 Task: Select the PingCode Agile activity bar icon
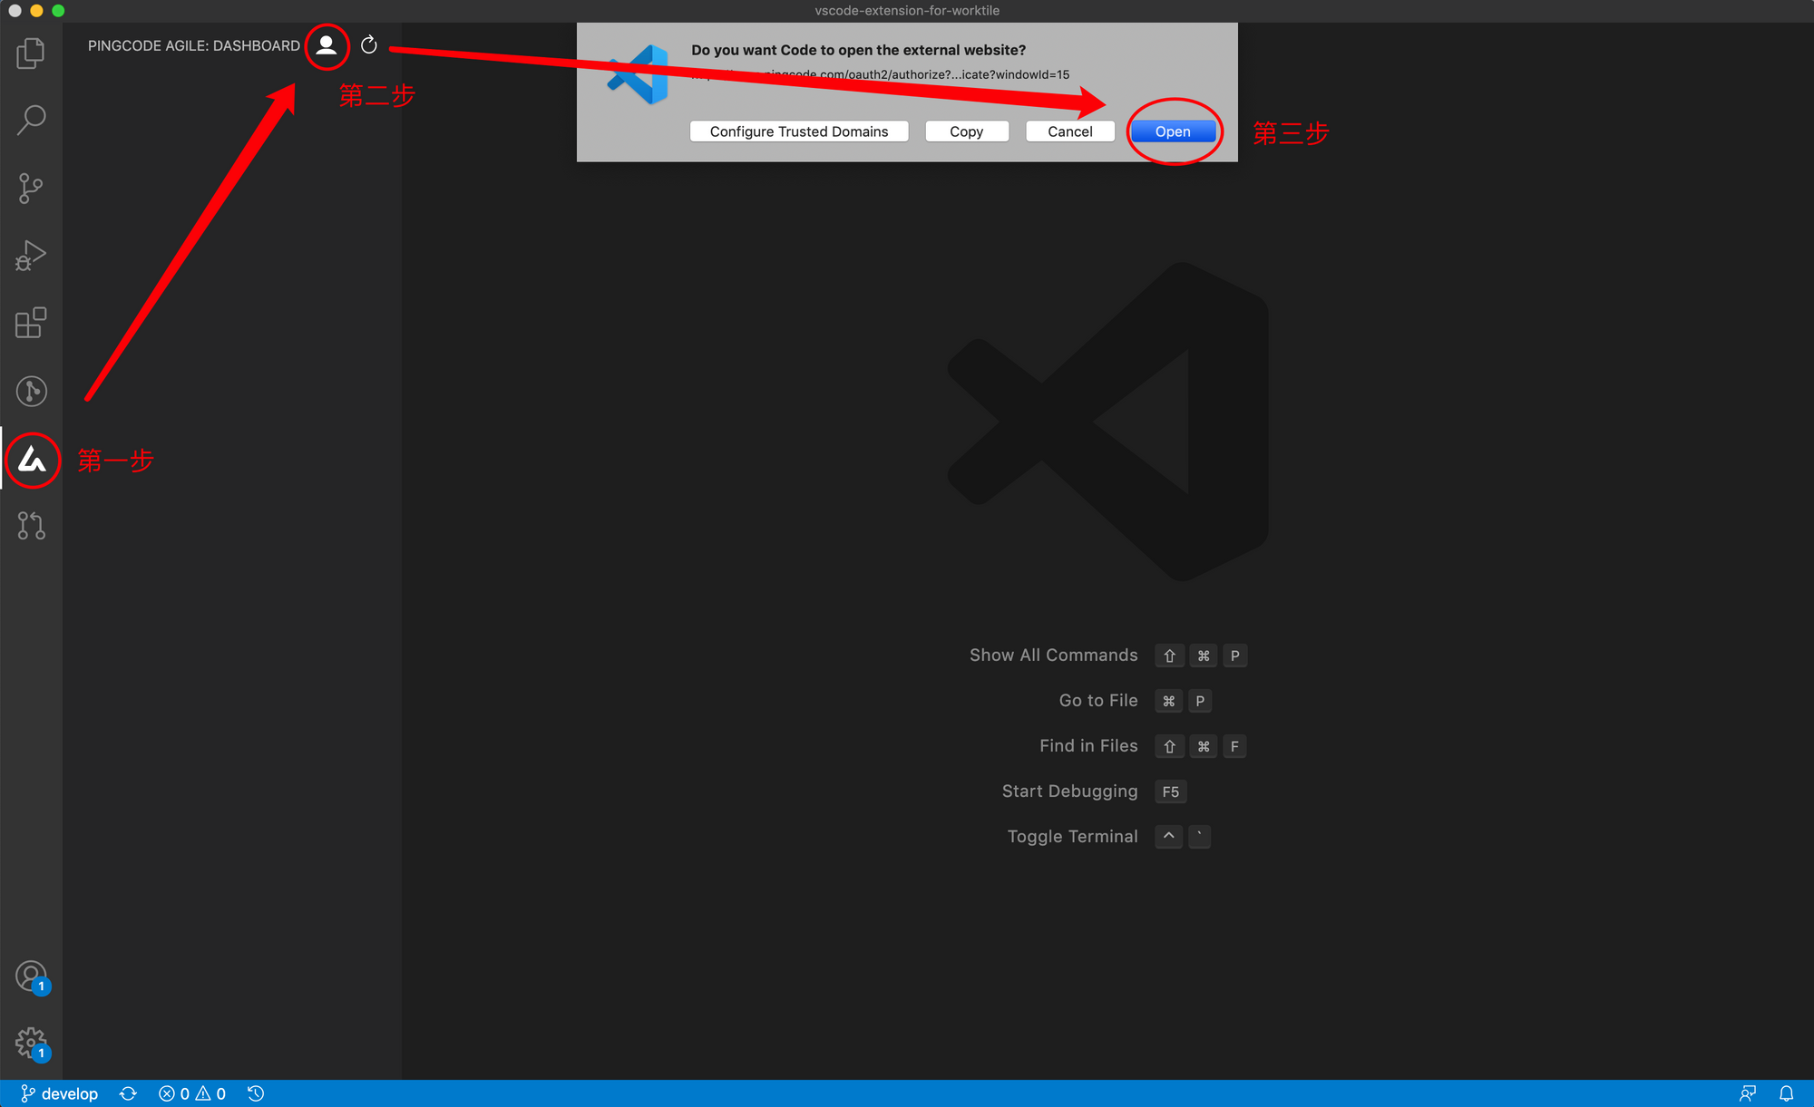point(32,460)
